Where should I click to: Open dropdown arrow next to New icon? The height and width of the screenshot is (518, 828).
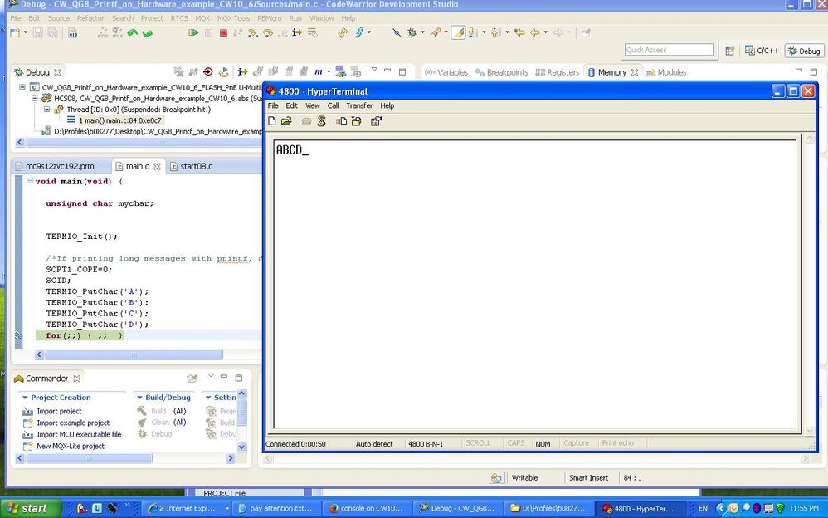26,32
